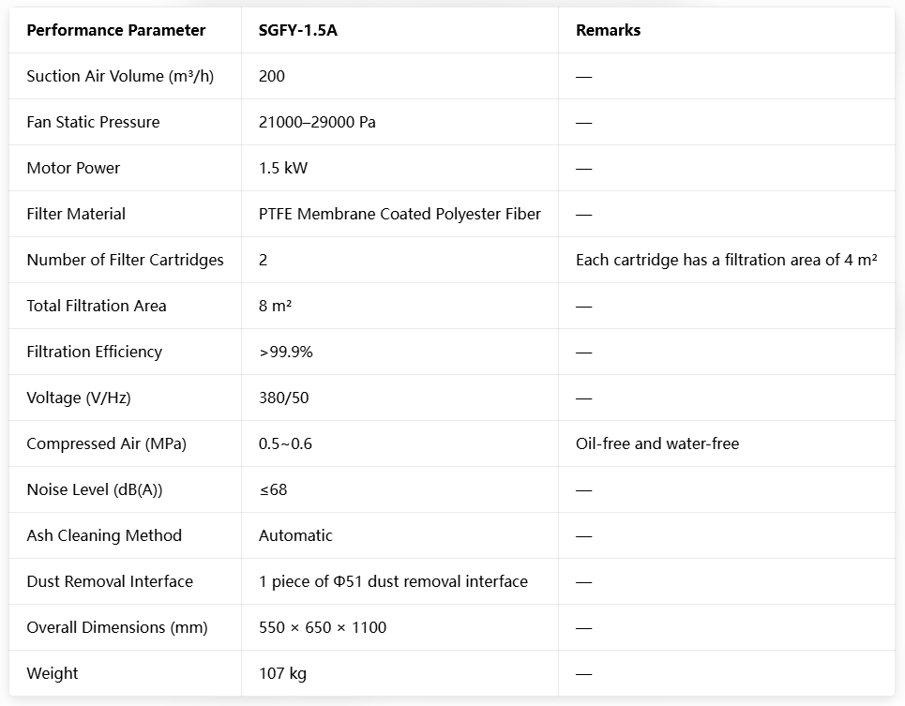Select the 1.5 kW motor power value
Image resolution: width=905 pixels, height=706 pixels.
[283, 168]
